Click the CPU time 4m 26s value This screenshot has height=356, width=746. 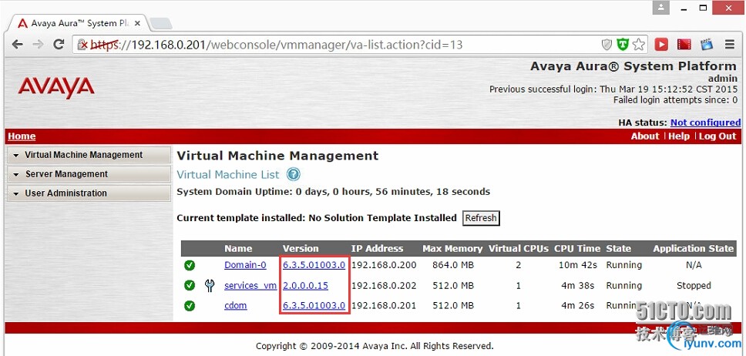579,306
